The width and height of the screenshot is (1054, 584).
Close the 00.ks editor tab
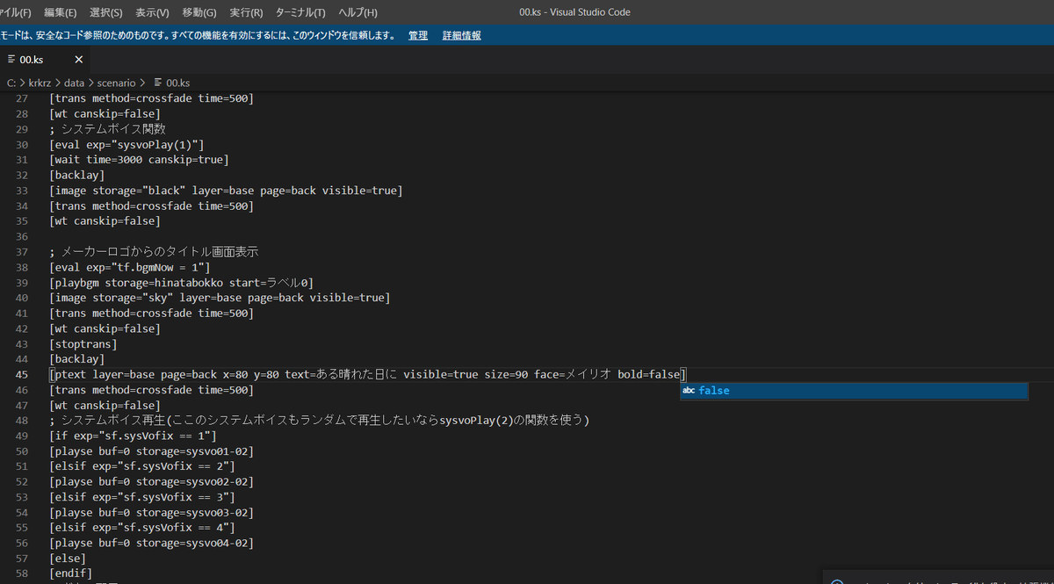(x=78, y=60)
